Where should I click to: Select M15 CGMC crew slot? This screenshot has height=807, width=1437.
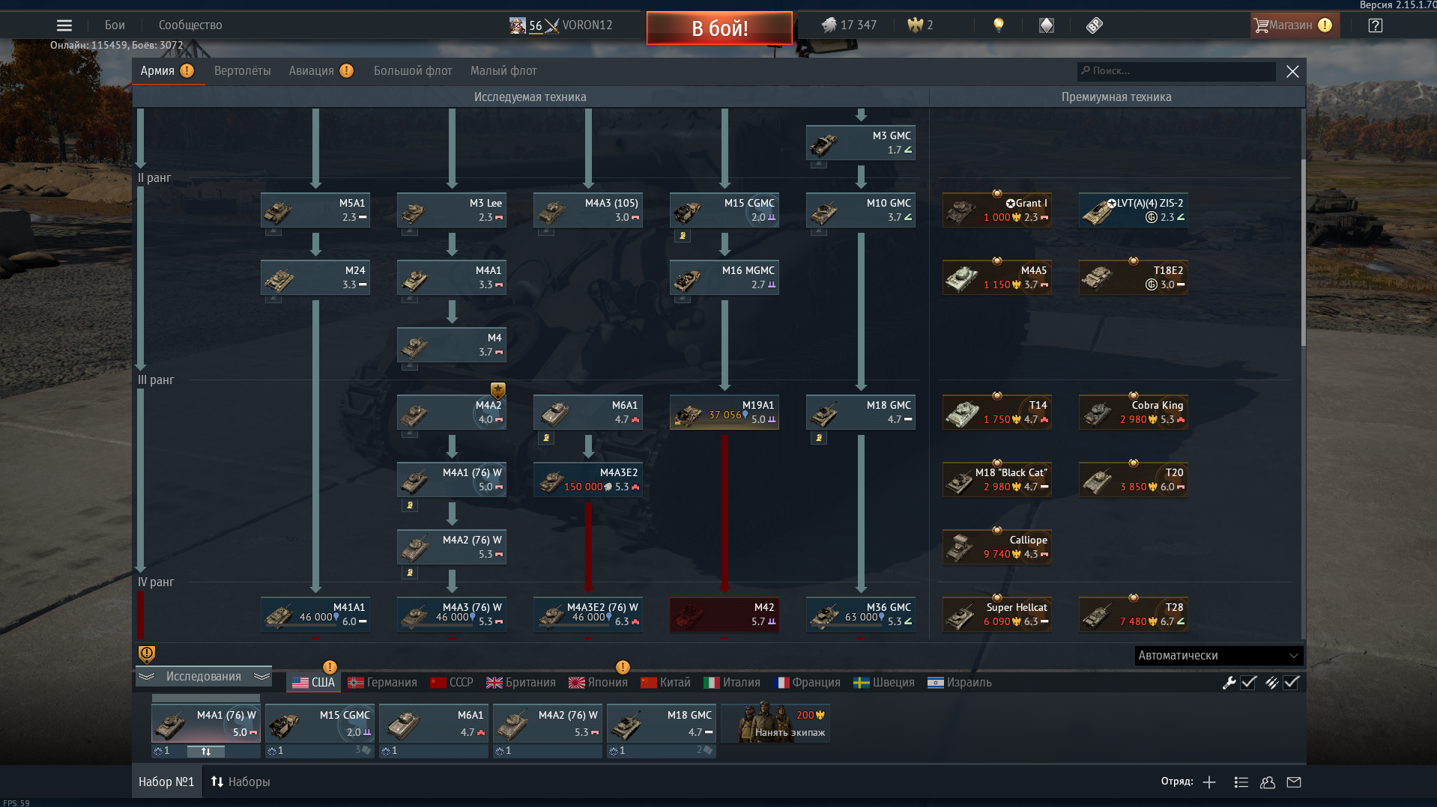(320, 723)
